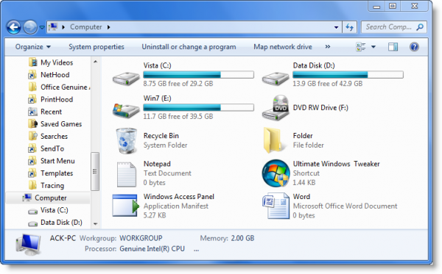Click the Data Disk (D:) usage bar

(x=348, y=75)
